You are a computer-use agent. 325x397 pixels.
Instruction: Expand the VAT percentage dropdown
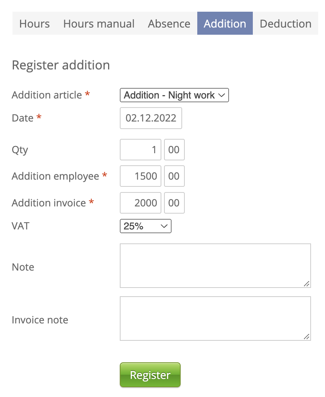coord(145,226)
